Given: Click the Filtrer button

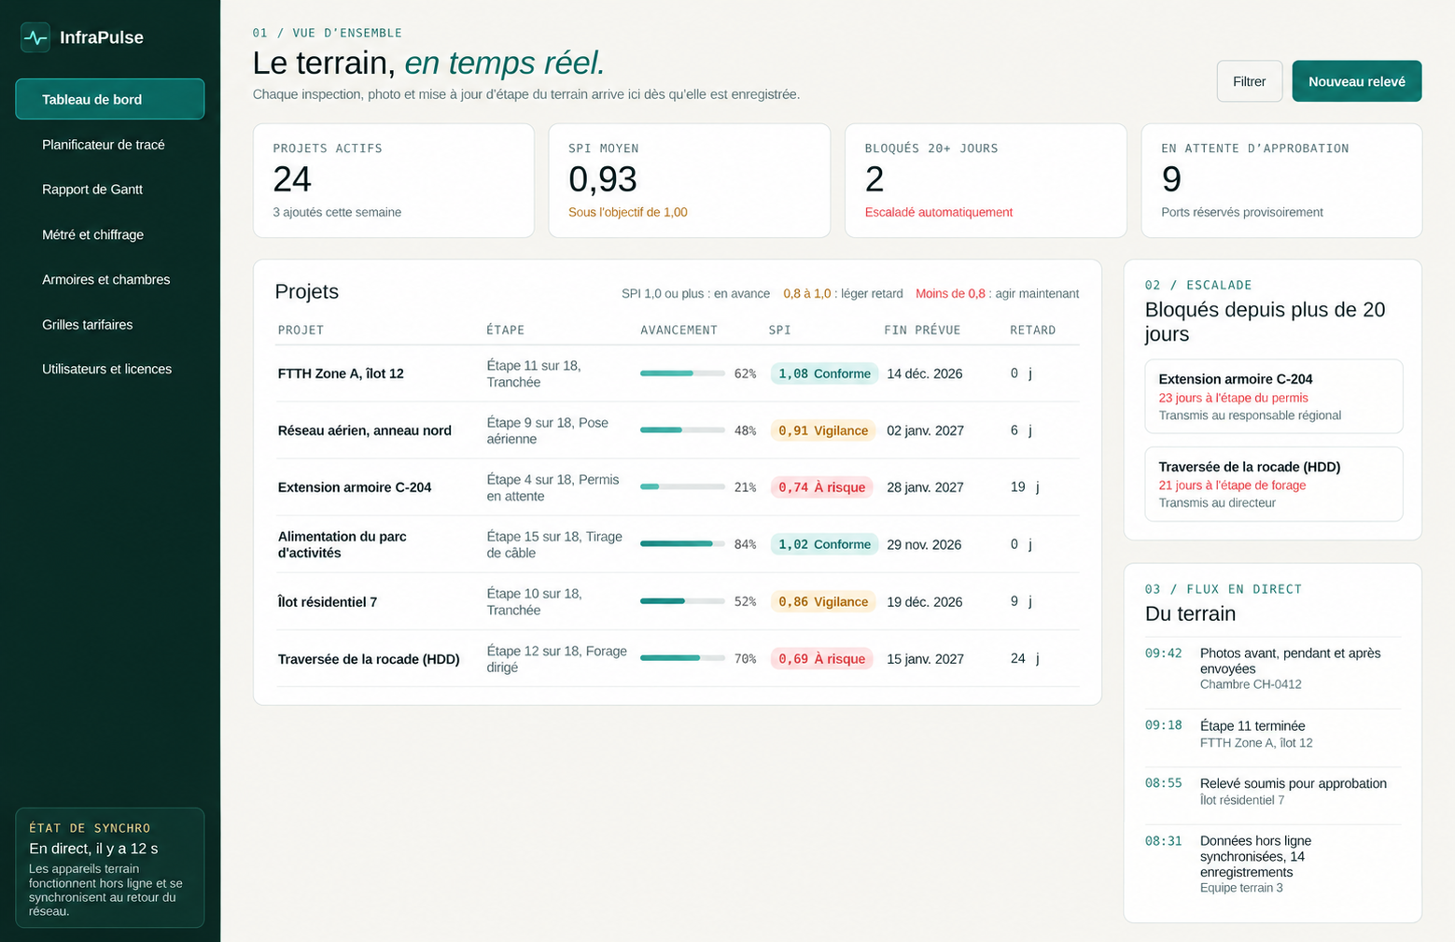Looking at the screenshot, I should coord(1249,81).
